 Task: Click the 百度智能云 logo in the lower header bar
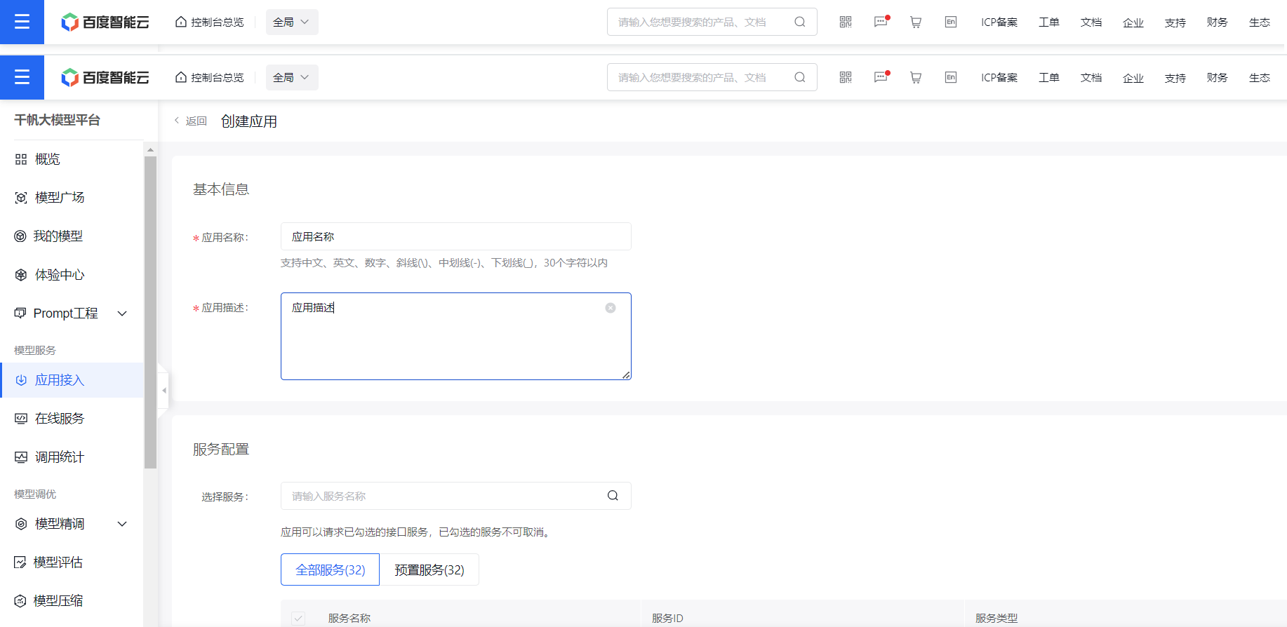pyautogui.click(x=105, y=77)
